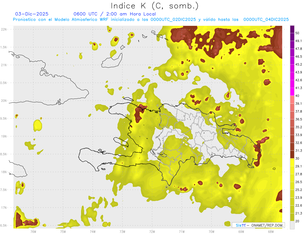Click the latitude label '19N'
This screenshot has height=235, width=304.
(x=4, y=136)
